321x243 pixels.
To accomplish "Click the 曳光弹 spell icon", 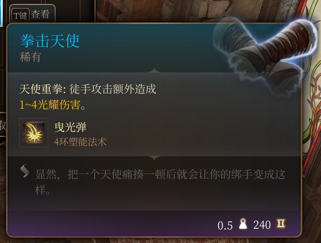I will (34, 133).
